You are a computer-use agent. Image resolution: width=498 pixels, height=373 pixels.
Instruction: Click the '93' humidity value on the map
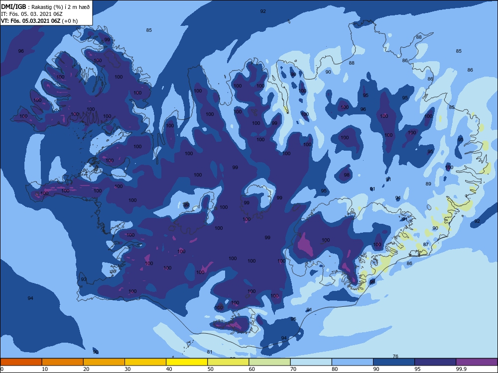pyautogui.click(x=84, y=280)
